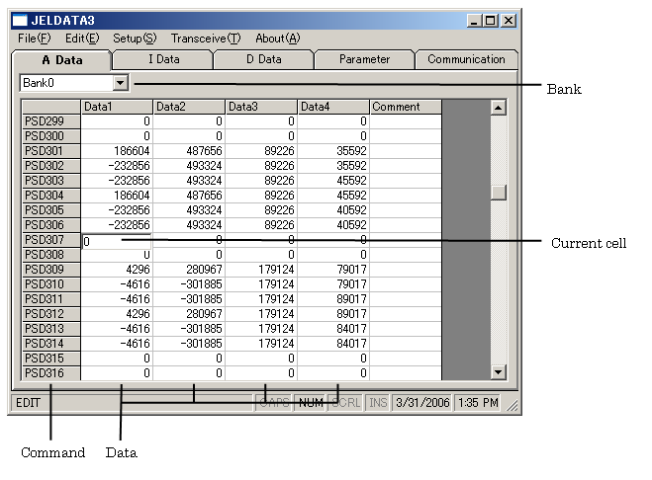Switch to the D Data tab

pos(263,59)
